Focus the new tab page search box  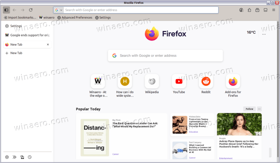[x=165, y=56]
